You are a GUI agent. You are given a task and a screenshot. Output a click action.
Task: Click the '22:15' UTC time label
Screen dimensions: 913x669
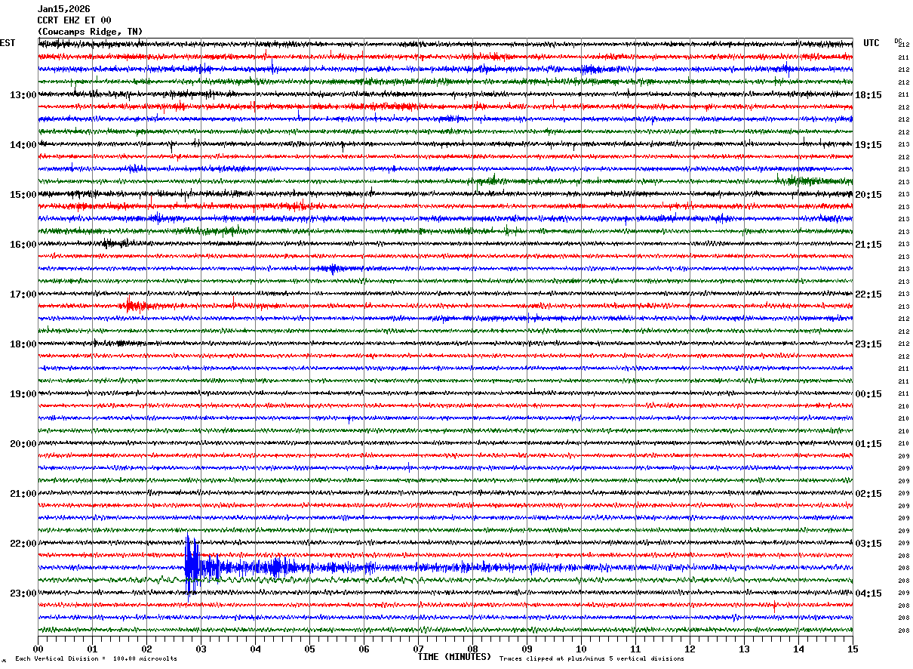[x=868, y=294]
